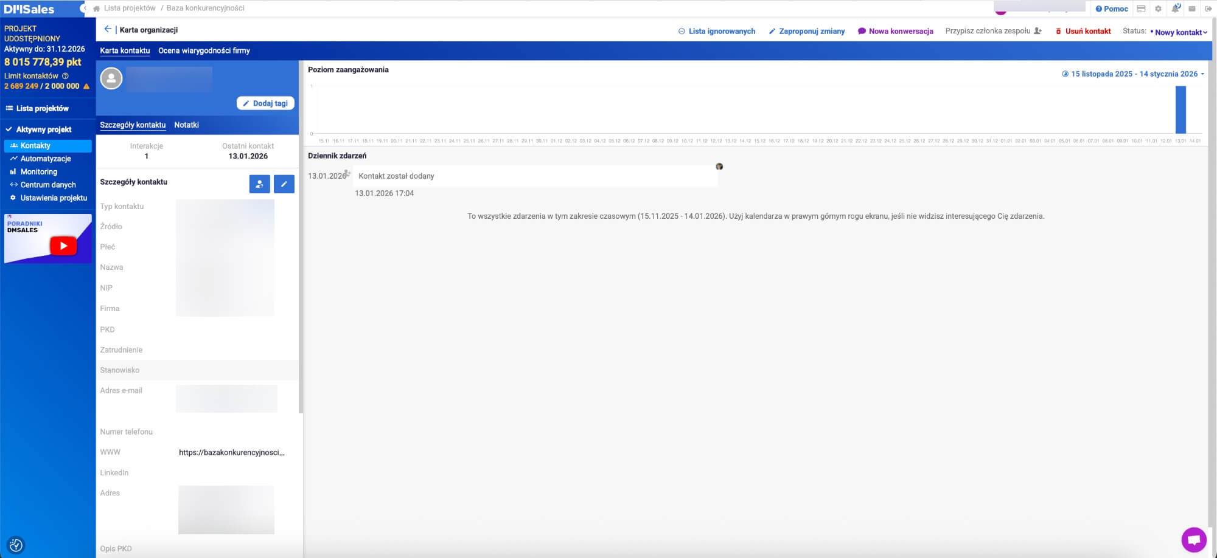This screenshot has height=558, width=1217.
Task: Click the back arrow beside Karta organizacji
Action: tap(108, 29)
